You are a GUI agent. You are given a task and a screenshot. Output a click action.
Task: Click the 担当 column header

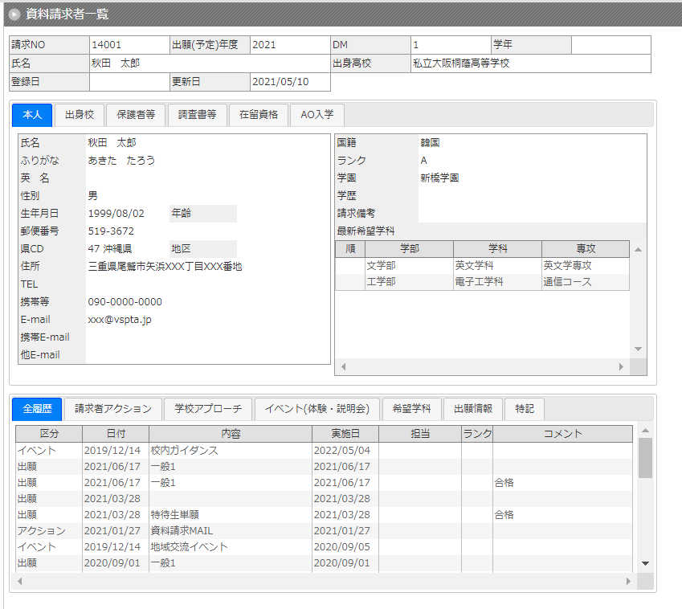pos(420,434)
